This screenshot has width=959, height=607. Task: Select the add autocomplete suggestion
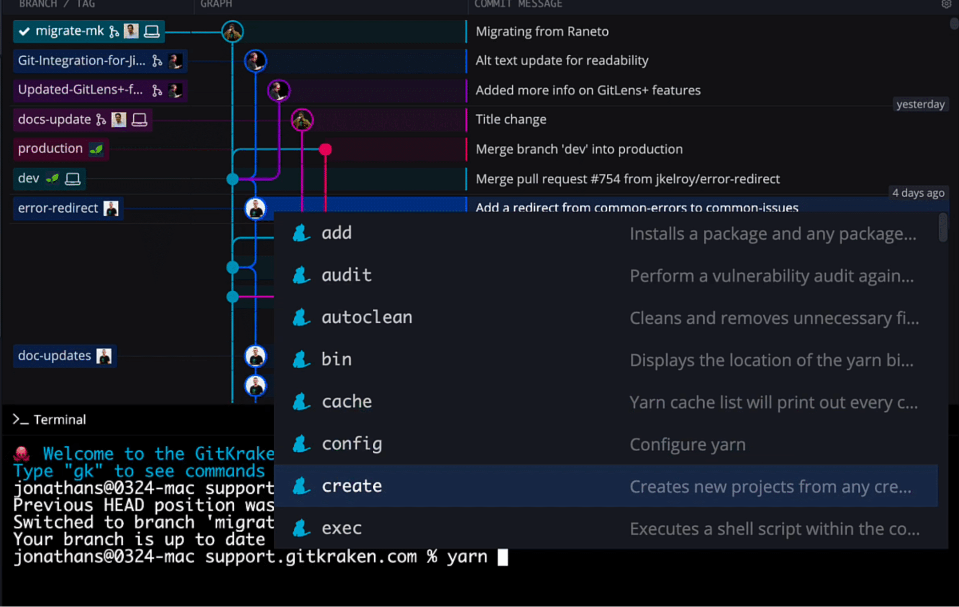(x=606, y=233)
